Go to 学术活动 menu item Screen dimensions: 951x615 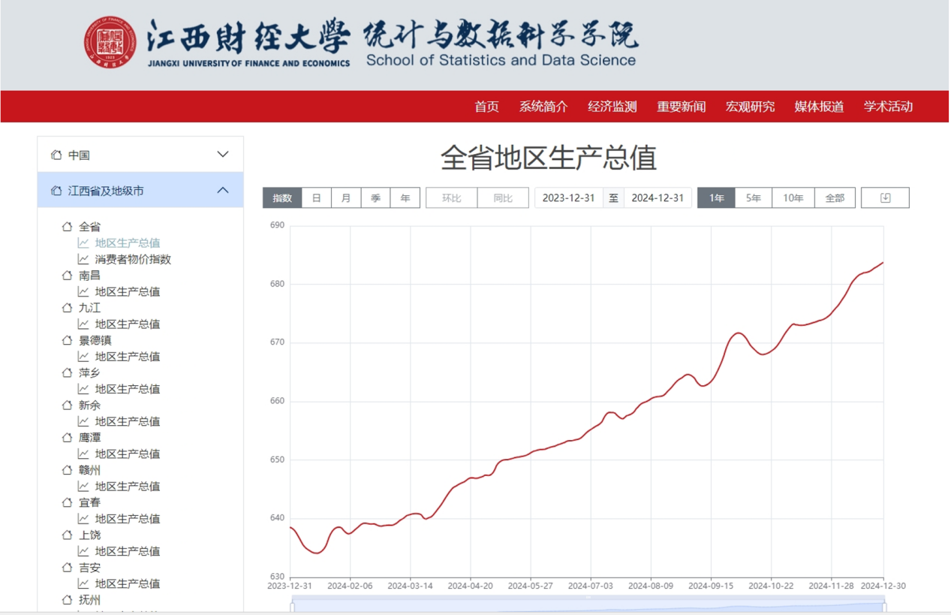pyautogui.click(x=888, y=107)
